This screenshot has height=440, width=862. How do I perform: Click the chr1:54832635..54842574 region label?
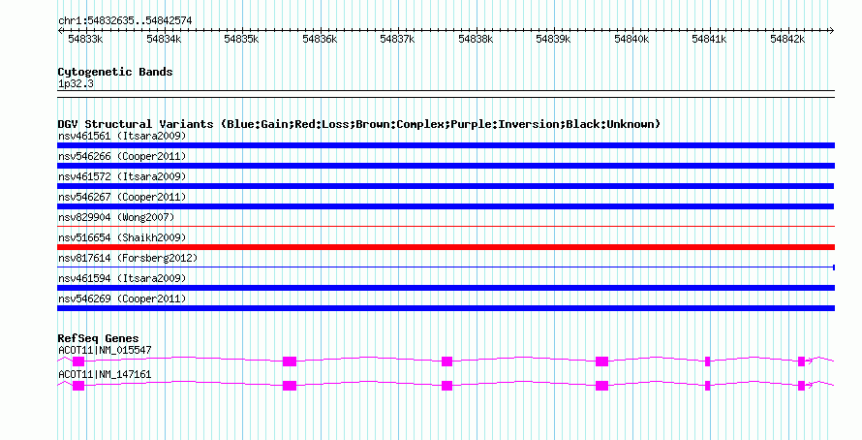pos(125,20)
